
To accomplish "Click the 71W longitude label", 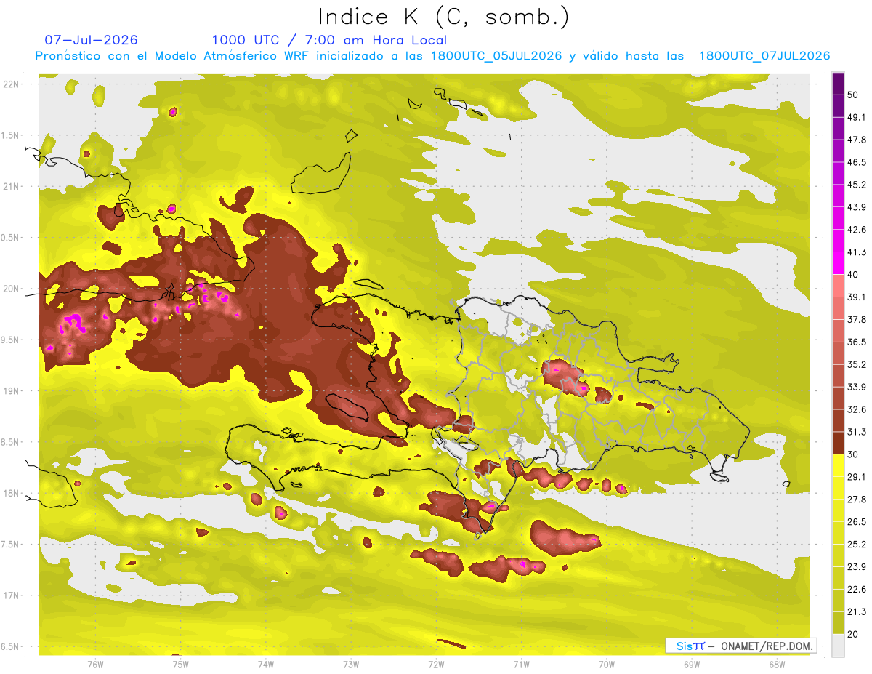I will pos(521,664).
